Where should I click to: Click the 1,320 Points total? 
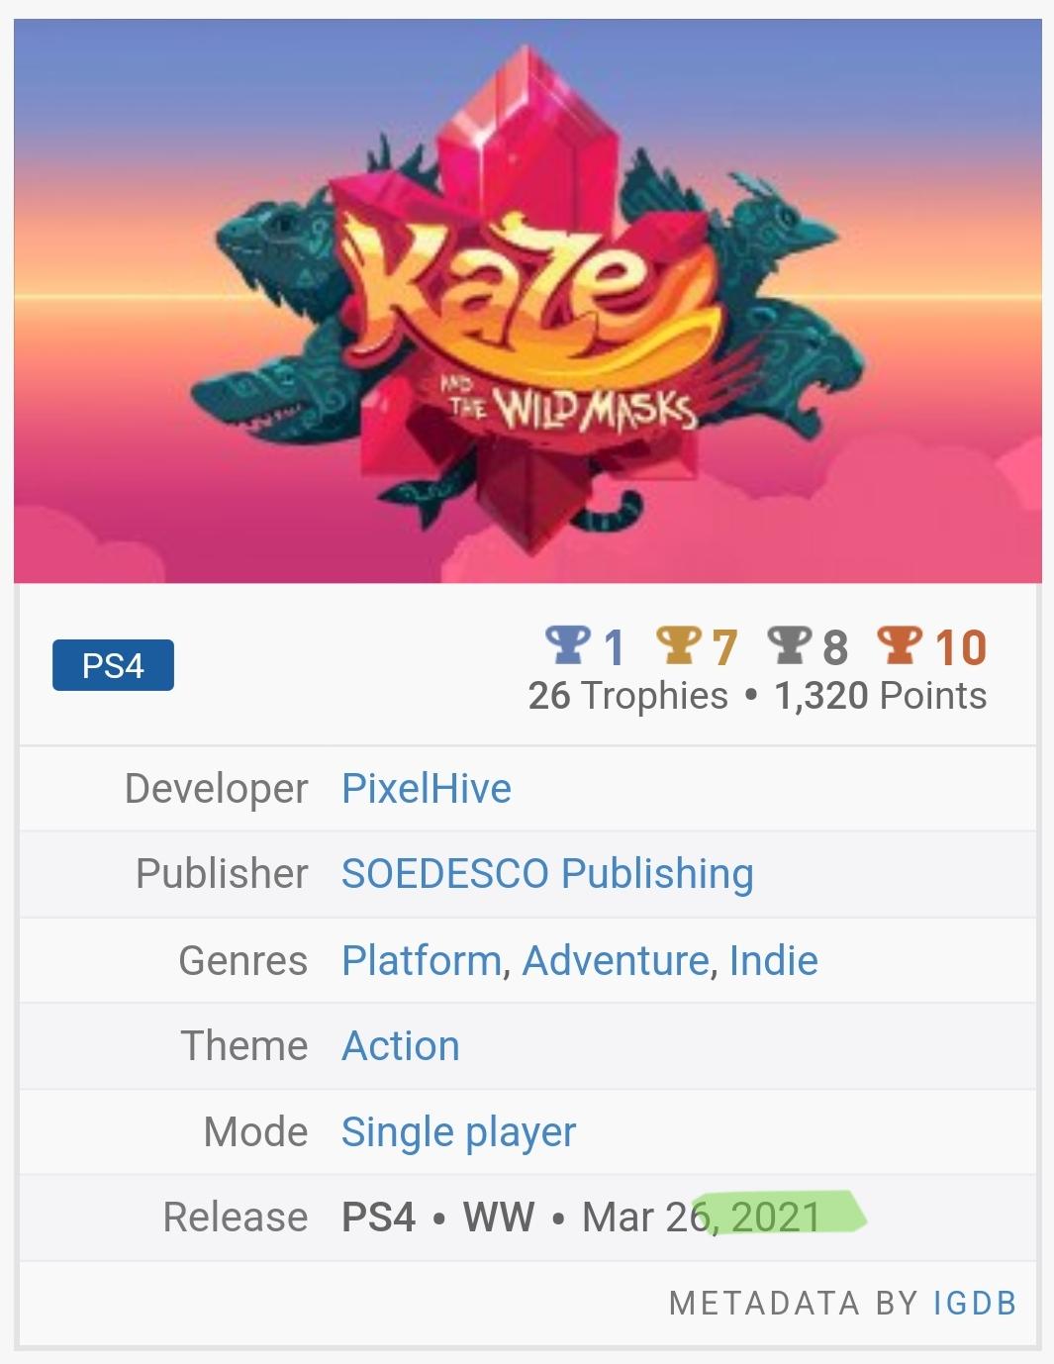point(881,696)
